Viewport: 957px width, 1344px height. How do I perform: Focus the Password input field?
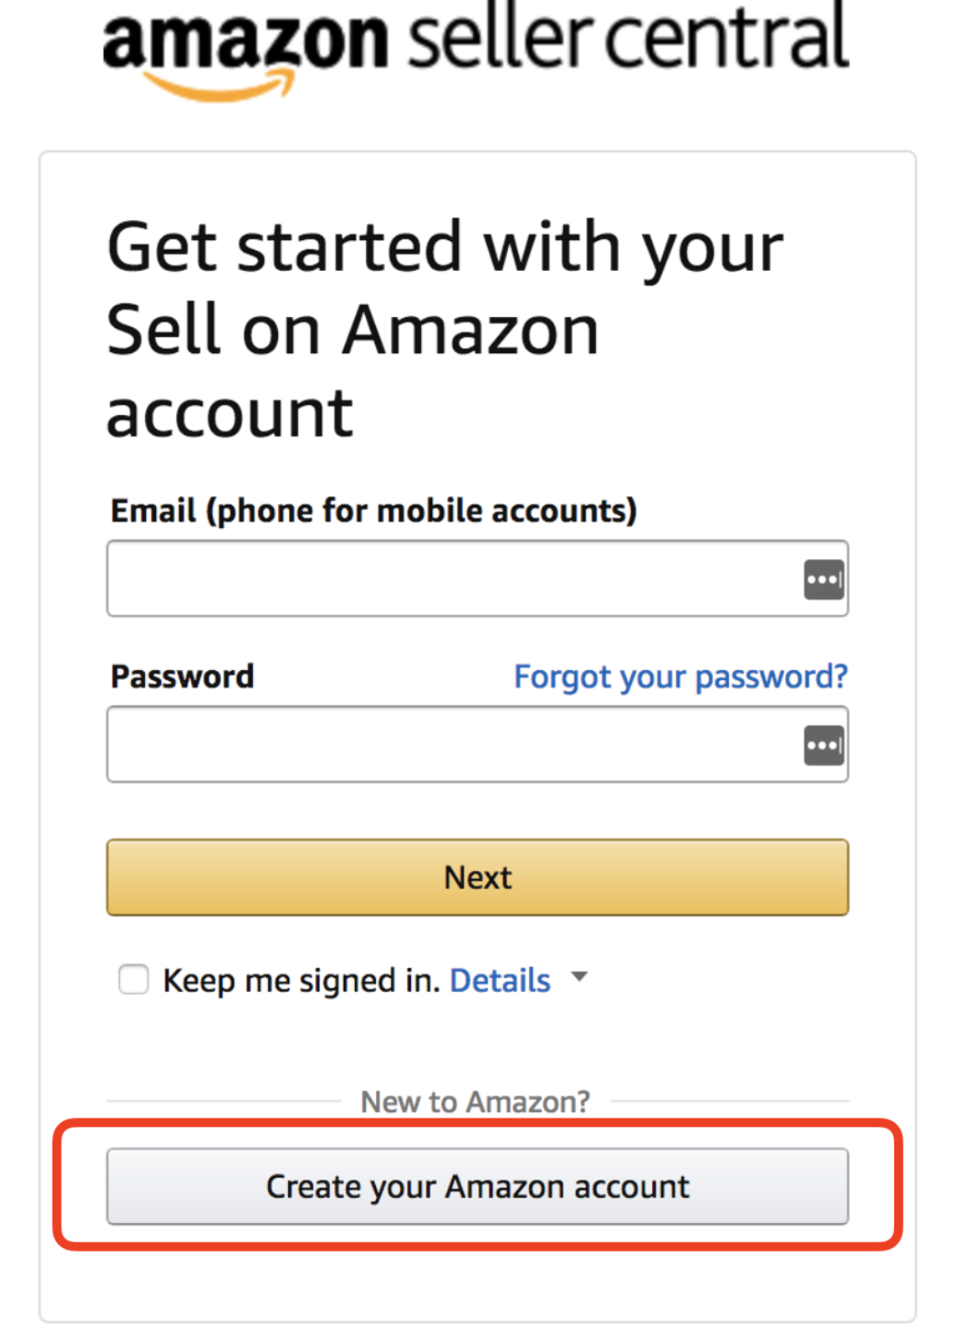coord(478,745)
